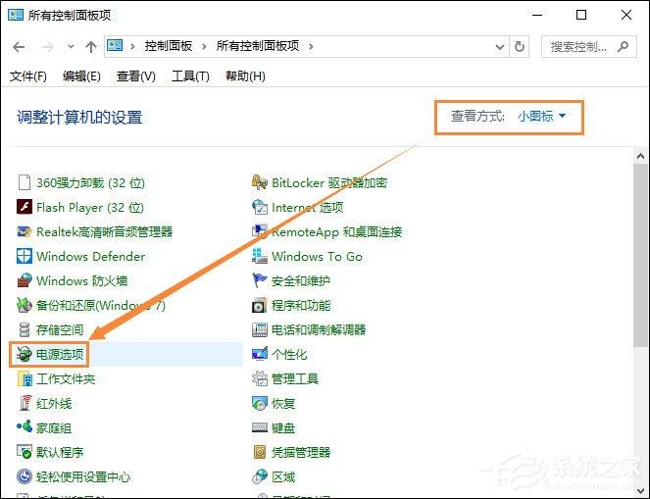Click the 程序和功能 icon
This screenshot has width=650, height=499.
coord(260,306)
